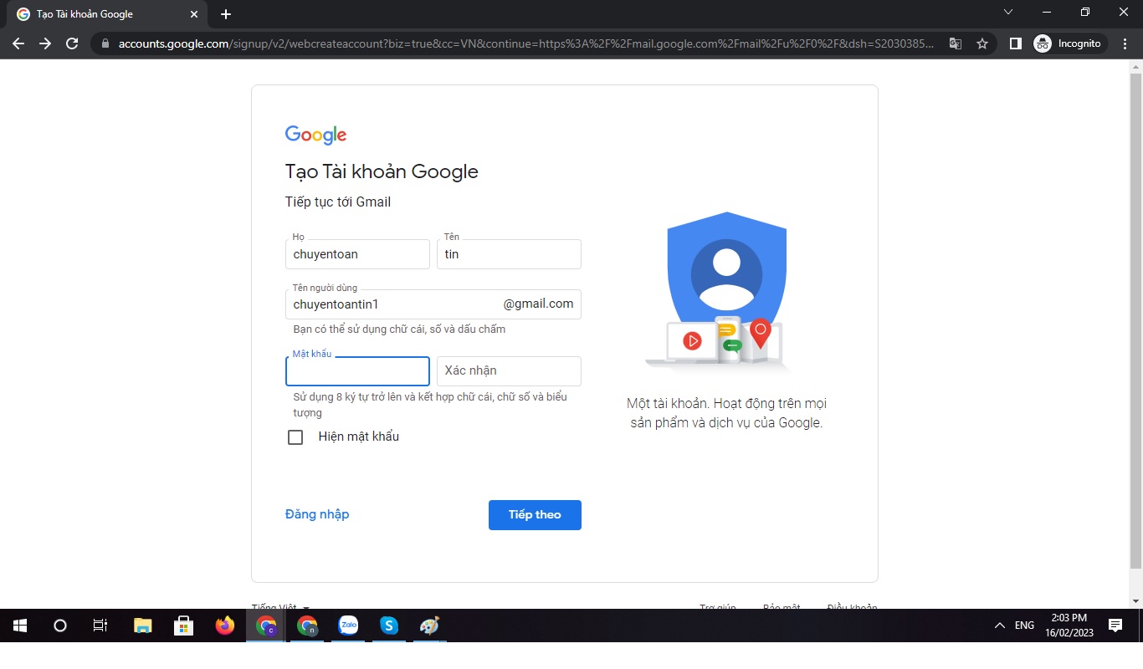
Task: Open the tab search dropdown arrow
Action: [1007, 13]
